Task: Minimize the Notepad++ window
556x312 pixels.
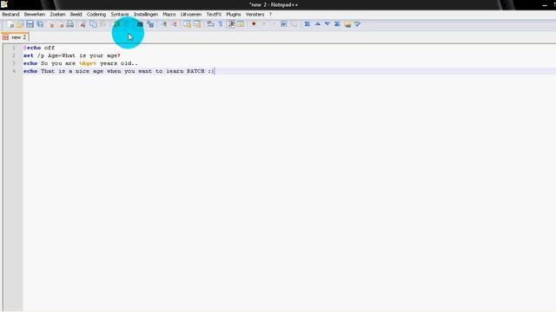Action: tap(545, 5)
